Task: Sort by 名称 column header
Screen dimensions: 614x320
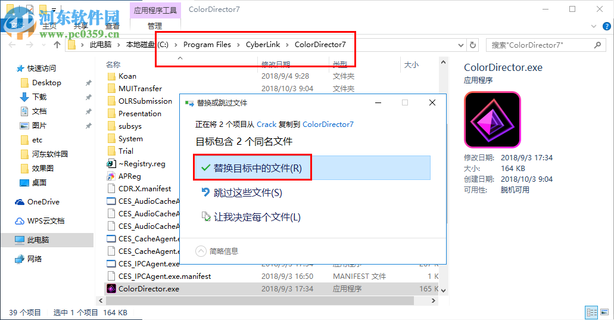Action: click(113, 64)
